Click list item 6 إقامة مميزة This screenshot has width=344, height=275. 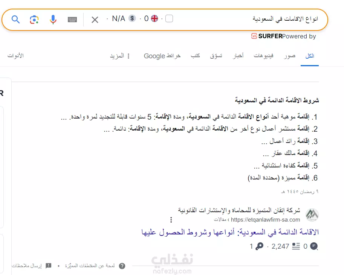pos(283,178)
